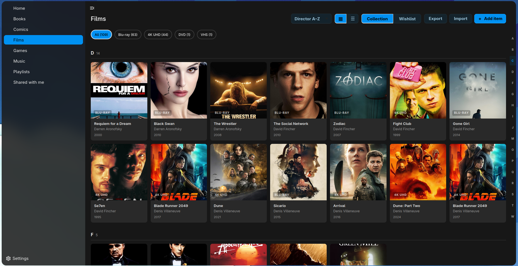Open Films in sidebar
The image size is (518, 266).
(x=43, y=40)
